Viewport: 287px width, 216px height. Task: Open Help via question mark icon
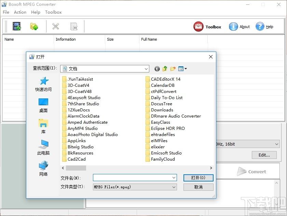tap(260, 27)
